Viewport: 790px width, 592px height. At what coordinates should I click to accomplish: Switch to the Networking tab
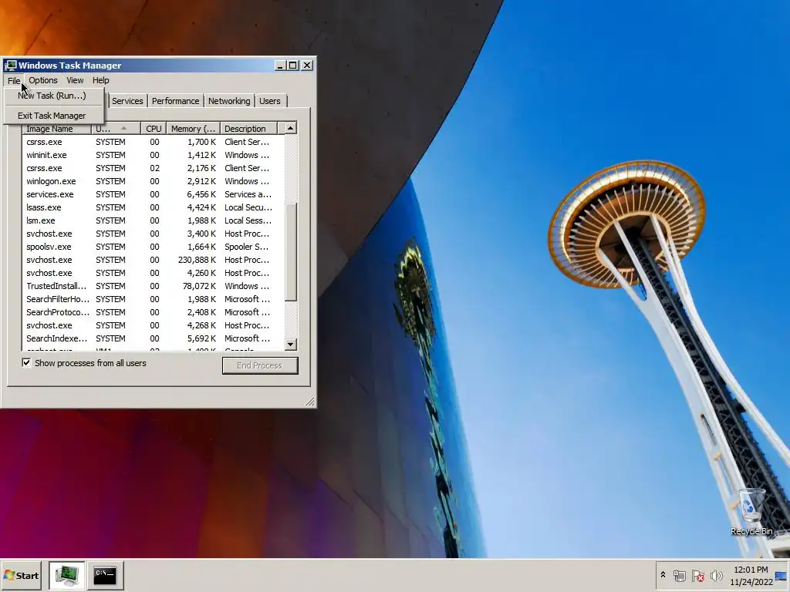[229, 101]
